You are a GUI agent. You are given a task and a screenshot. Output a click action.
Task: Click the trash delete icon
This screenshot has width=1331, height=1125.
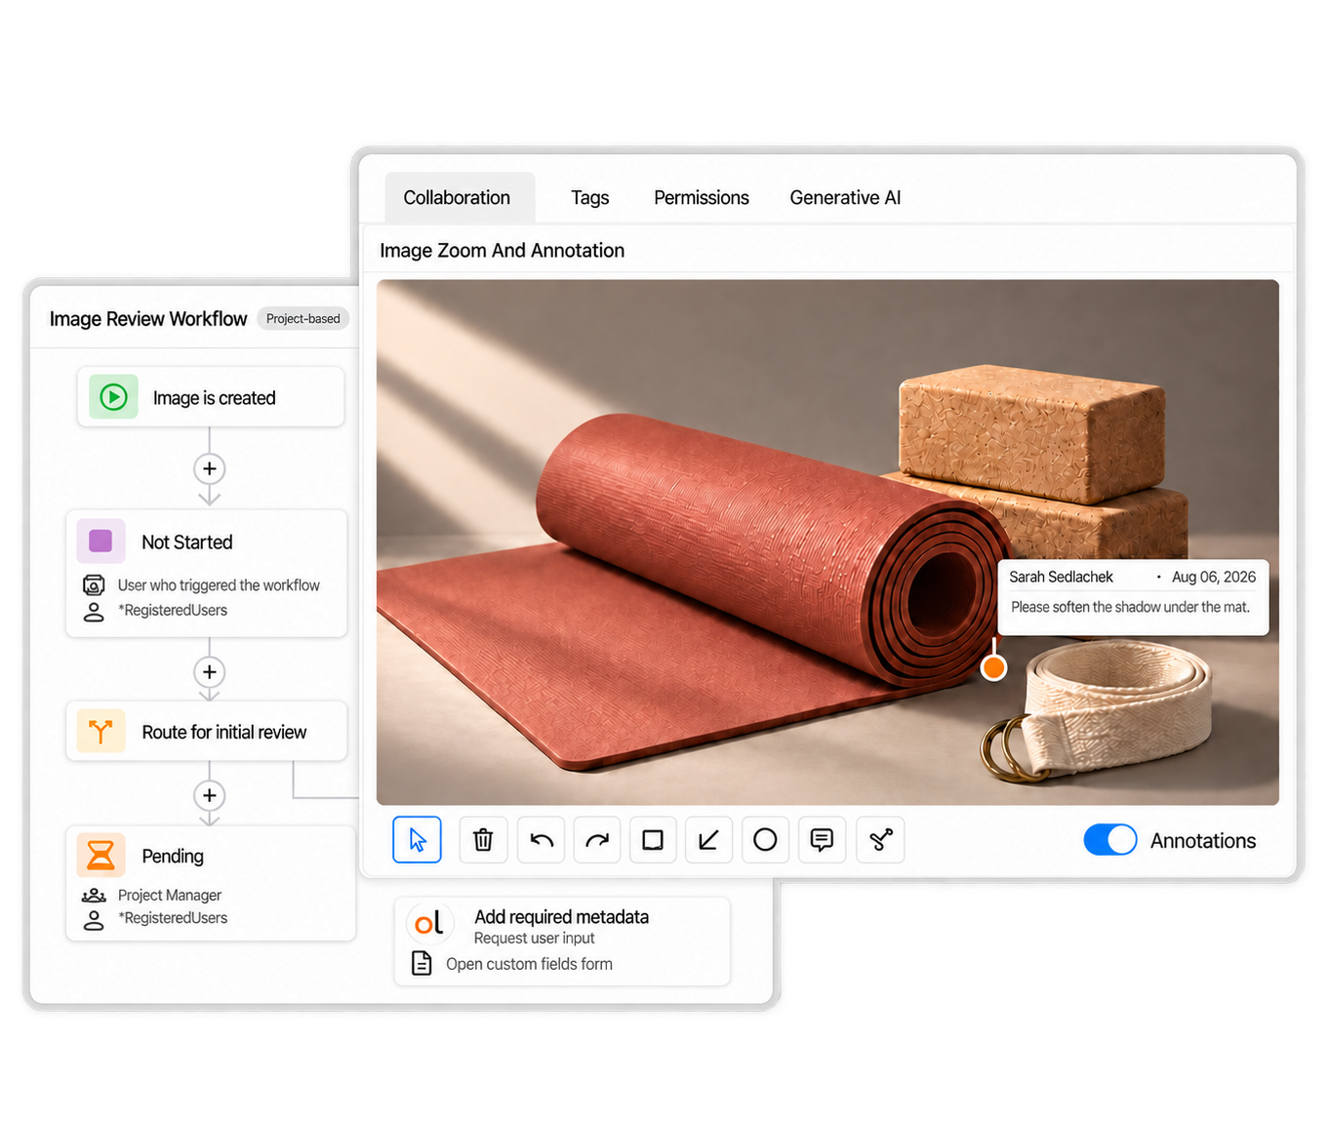point(483,839)
